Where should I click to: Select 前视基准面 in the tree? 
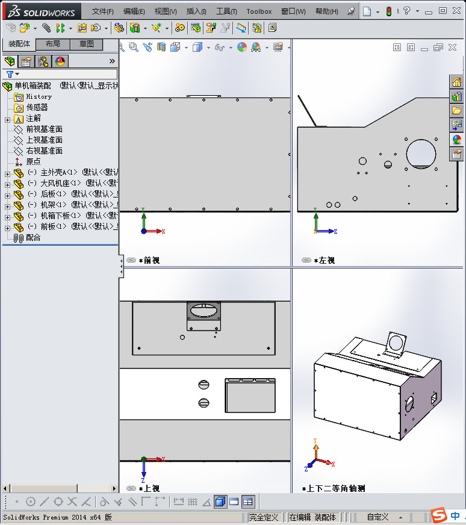[44, 129]
